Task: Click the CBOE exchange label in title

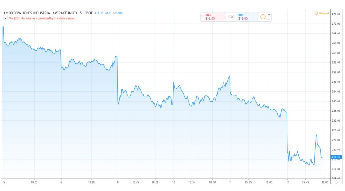Action: pyautogui.click(x=88, y=13)
